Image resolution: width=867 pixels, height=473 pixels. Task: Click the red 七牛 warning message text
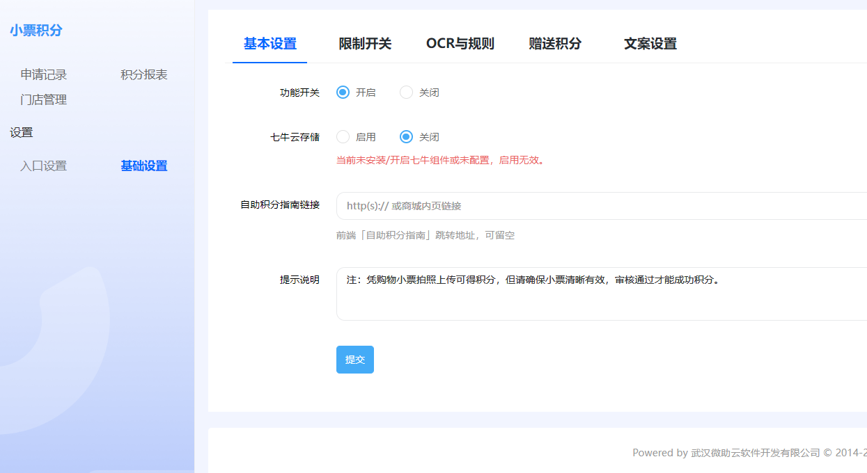point(440,160)
